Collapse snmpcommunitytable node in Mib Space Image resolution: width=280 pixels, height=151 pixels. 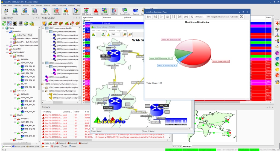pyautogui.click(x=43, y=28)
